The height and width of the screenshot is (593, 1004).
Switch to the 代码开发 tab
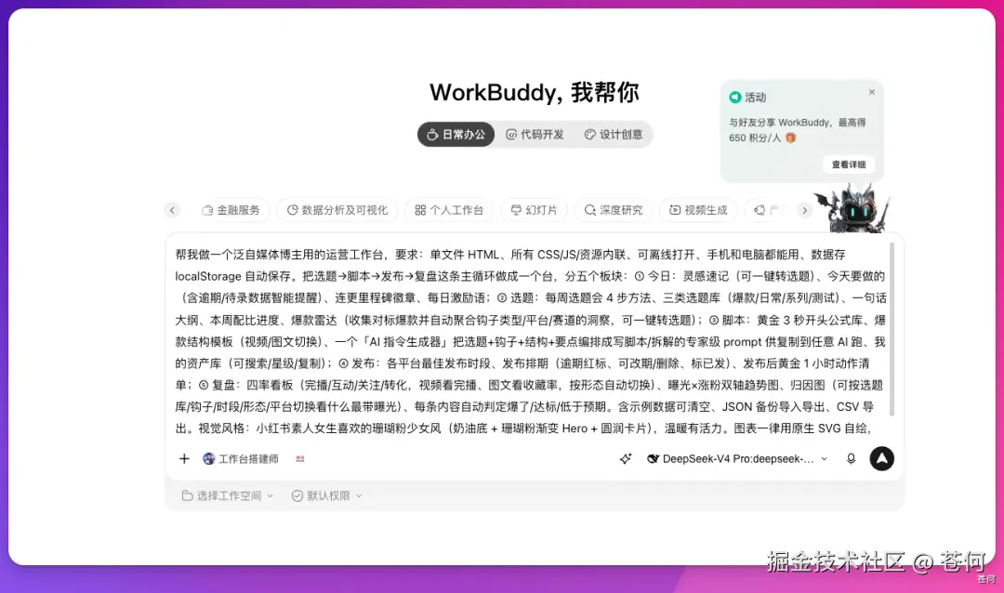click(x=535, y=135)
